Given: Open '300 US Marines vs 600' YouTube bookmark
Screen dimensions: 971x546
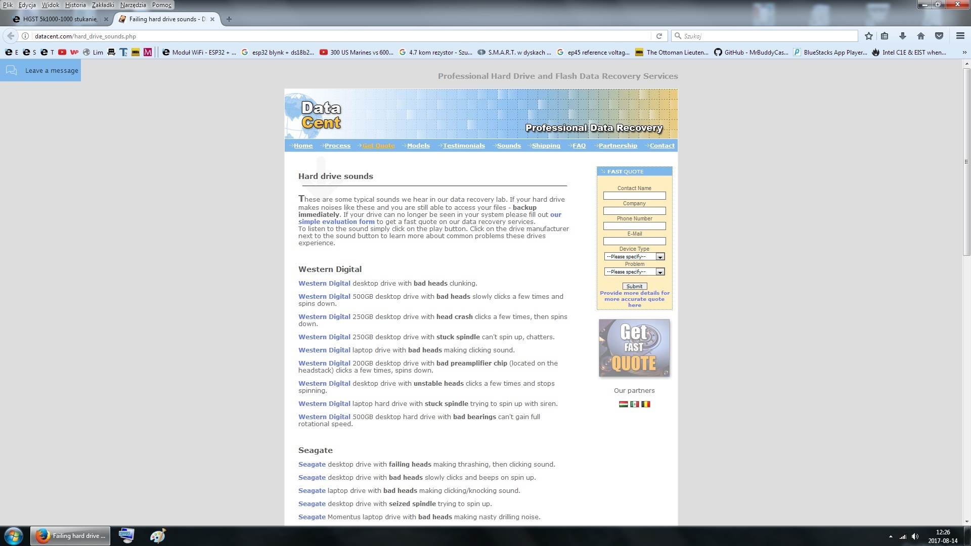Looking at the screenshot, I should tap(357, 52).
